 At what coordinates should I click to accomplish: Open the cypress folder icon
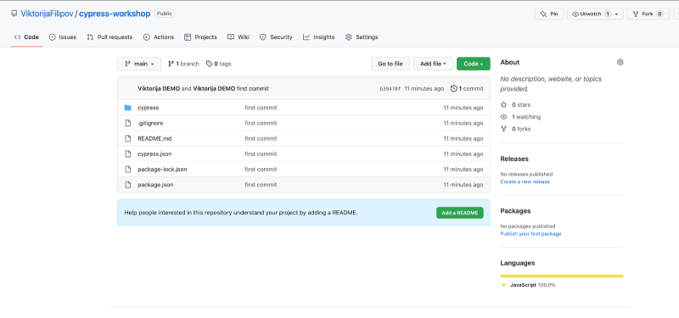click(x=128, y=108)
